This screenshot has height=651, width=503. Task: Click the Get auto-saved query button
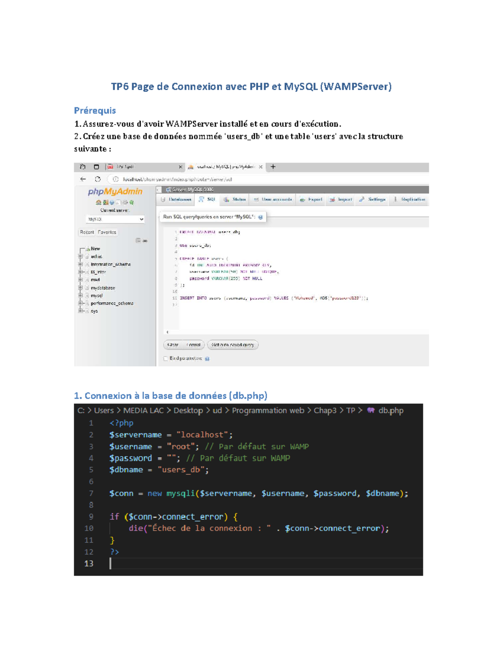[233, 345]
